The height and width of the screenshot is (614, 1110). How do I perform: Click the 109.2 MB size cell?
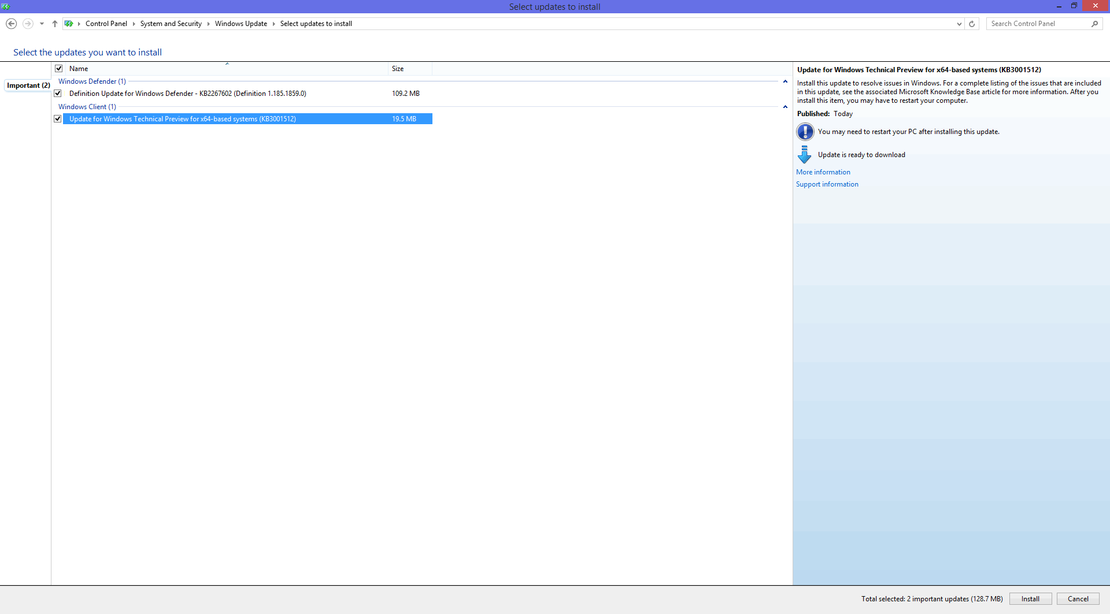(406, 94)
